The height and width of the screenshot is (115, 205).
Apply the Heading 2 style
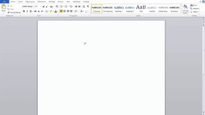130,9
